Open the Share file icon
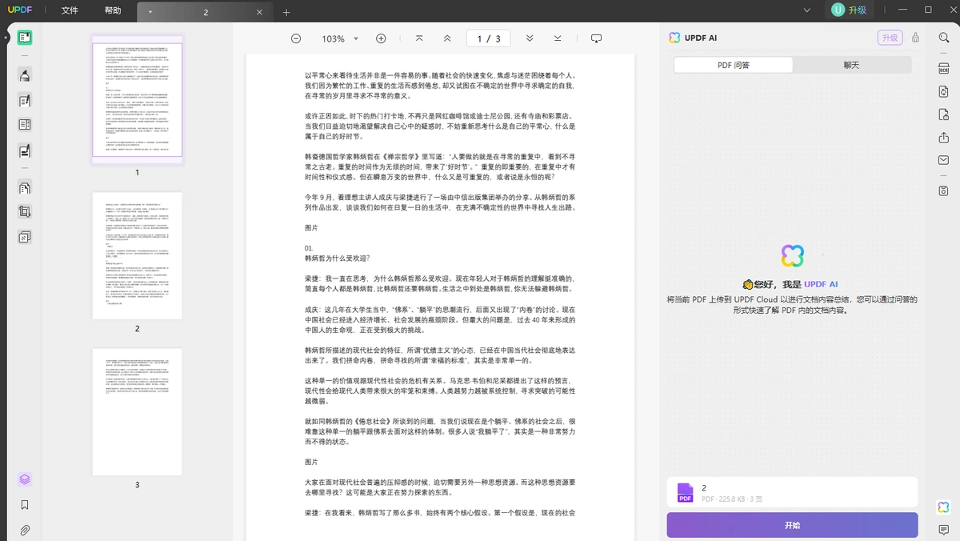The height and width of the screenshot is (541, 960). tap(944, 138)
